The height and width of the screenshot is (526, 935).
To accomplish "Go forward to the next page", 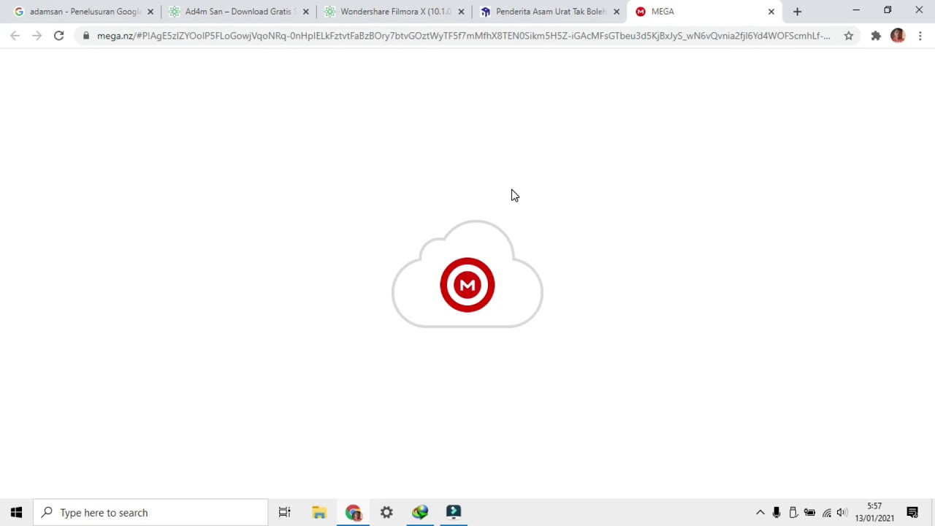I will [37, 36].
